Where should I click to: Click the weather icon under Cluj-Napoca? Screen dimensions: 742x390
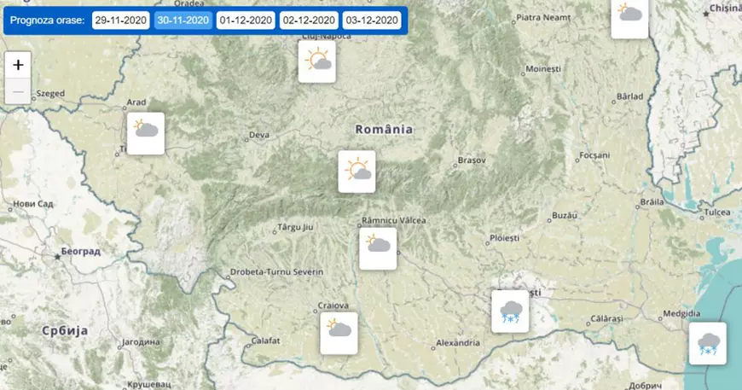click(317, 63)
